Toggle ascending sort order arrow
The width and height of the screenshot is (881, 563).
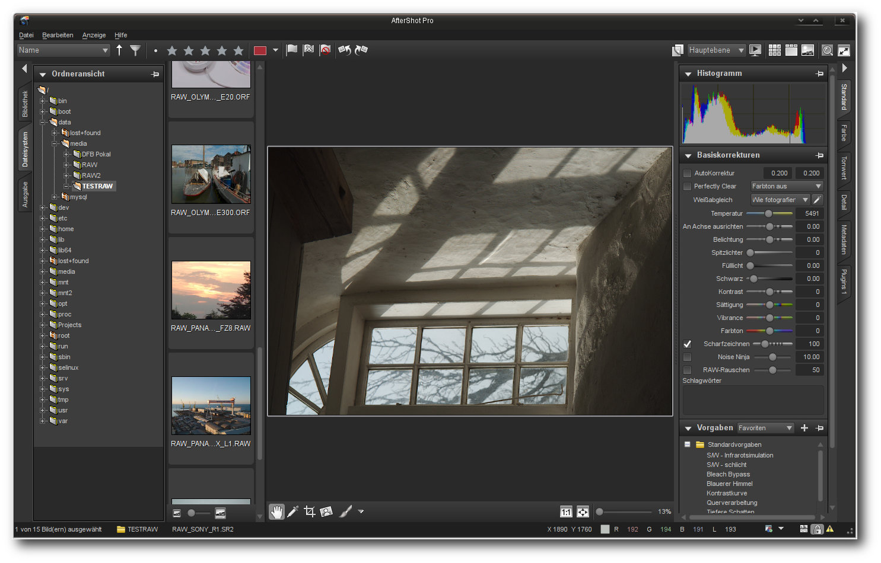119,50
